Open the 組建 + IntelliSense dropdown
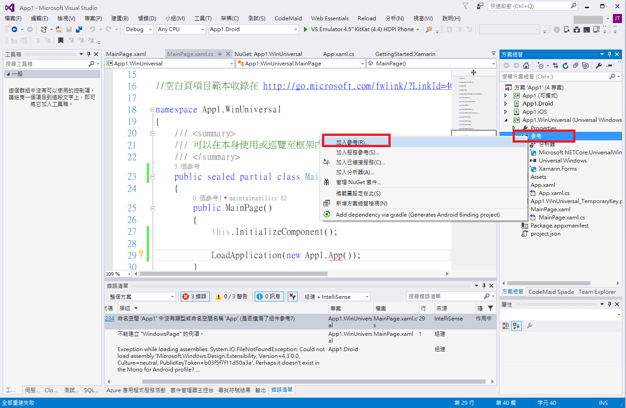 click(x=336, y=297)
